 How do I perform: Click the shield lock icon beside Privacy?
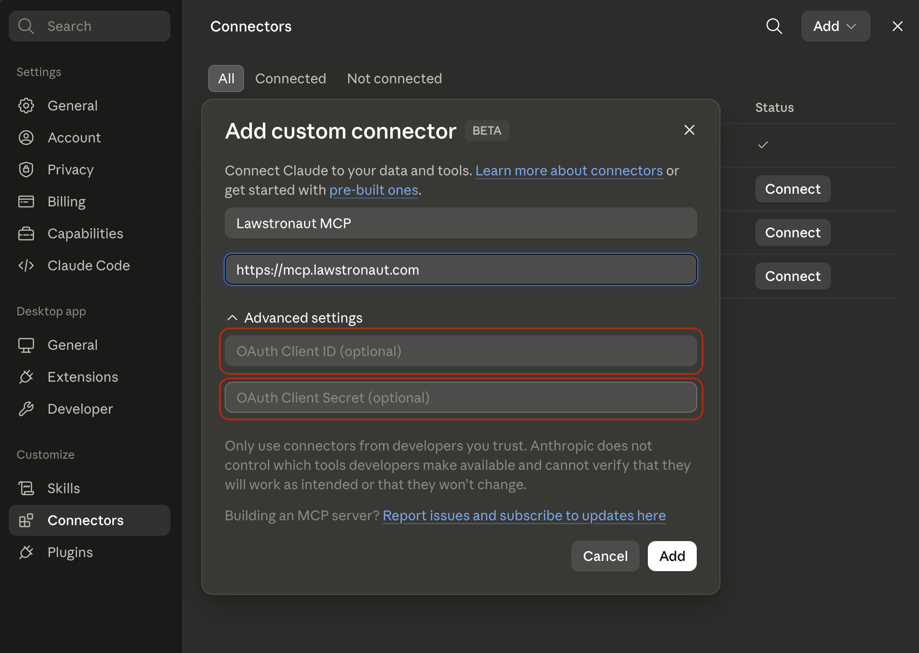coord(26,170)
